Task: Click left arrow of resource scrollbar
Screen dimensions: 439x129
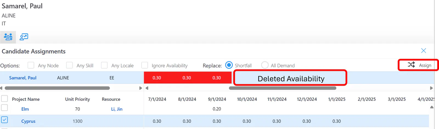Action: pyautogui.click(x=1, y=88)
